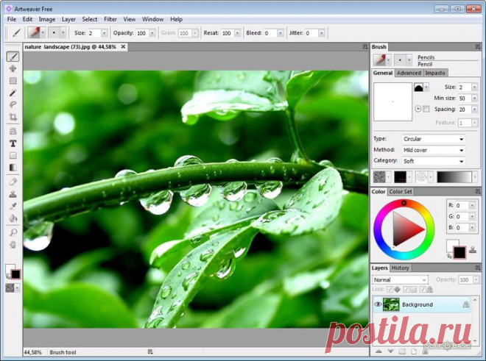486x361 pixels.
Task: Open the Layers panel options menu icon
Action: pos(478,268)
